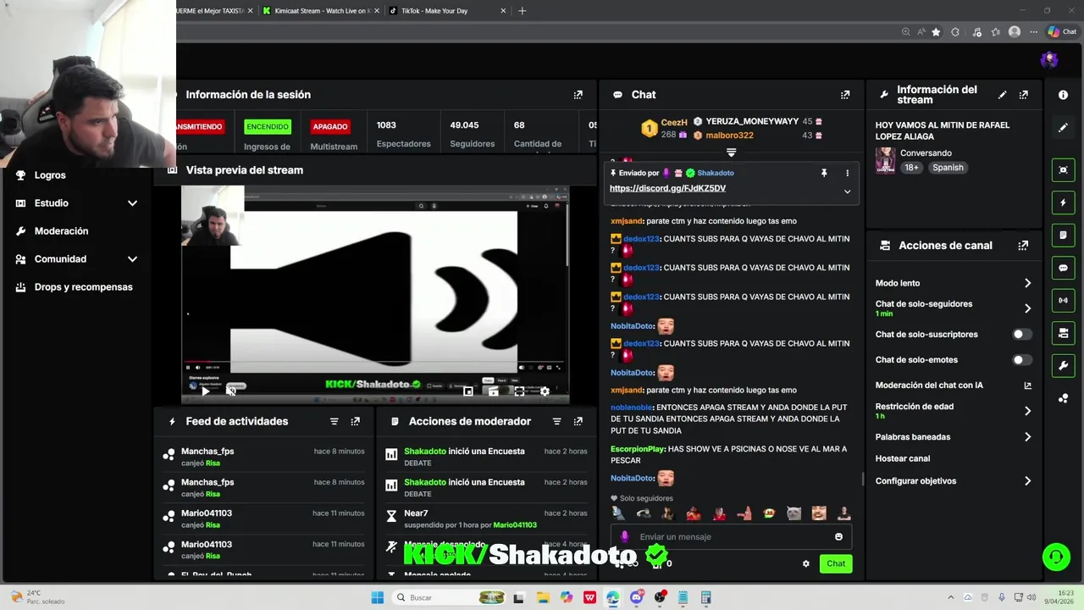1084x610 pixels.
Task: Toggle the stream preview sidebar icon
Action: (1064, 169)
